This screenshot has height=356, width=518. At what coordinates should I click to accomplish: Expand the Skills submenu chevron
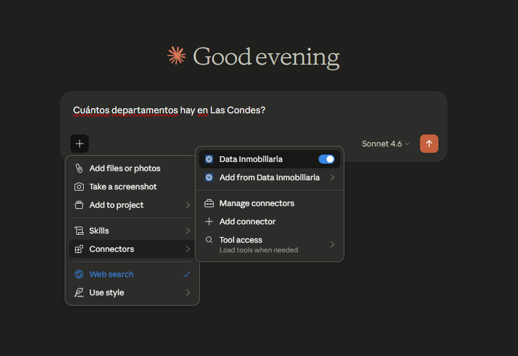tap(187, 231)
